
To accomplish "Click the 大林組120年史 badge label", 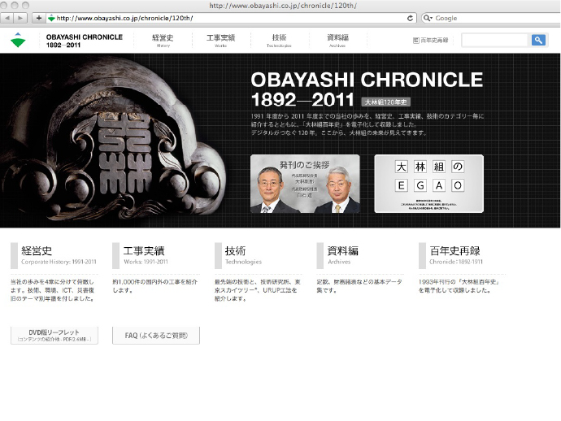I will [385, 102].
